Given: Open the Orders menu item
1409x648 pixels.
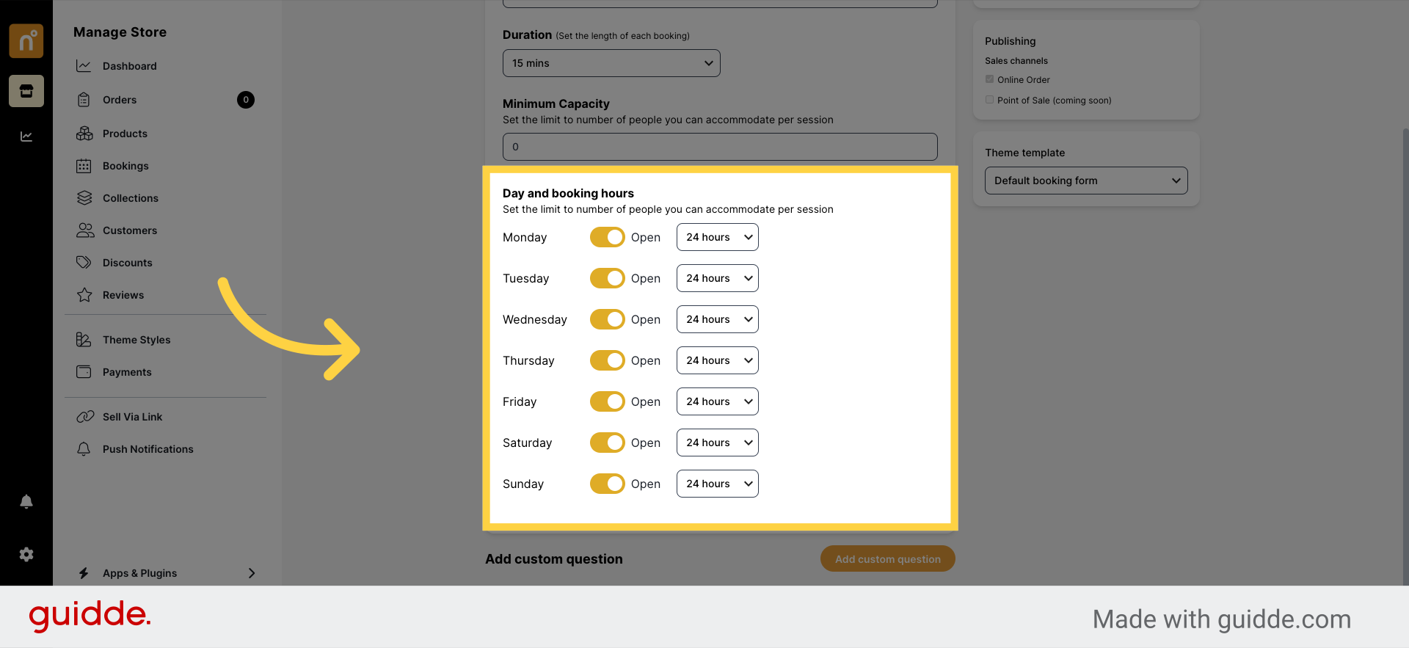Looking at the screenshot, I should point(120,100).
